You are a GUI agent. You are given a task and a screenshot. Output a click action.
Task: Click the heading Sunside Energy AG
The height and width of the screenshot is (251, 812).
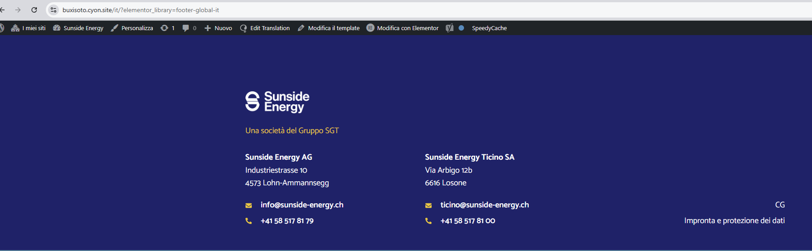tap(278, 157)
